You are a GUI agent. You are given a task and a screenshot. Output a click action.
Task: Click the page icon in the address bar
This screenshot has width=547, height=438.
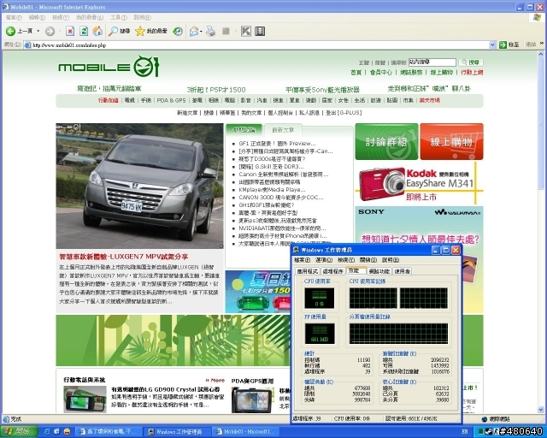pos(27,45)
